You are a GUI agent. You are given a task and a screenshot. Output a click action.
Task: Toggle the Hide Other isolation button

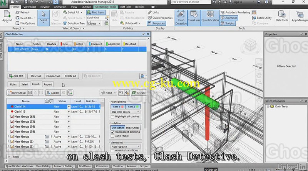pos(132,128)
